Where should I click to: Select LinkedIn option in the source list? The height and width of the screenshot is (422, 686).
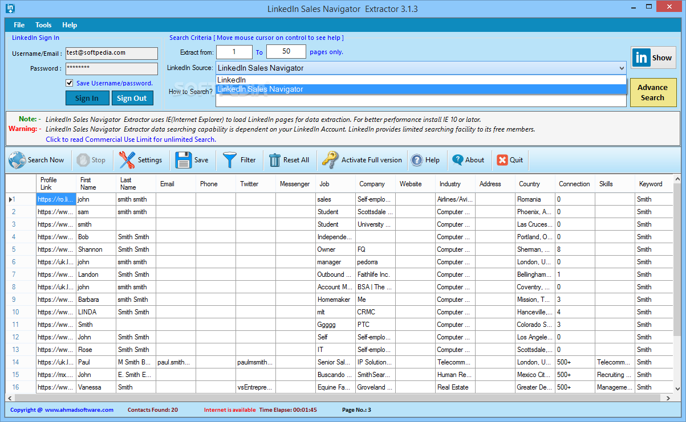tap(421, 80)
